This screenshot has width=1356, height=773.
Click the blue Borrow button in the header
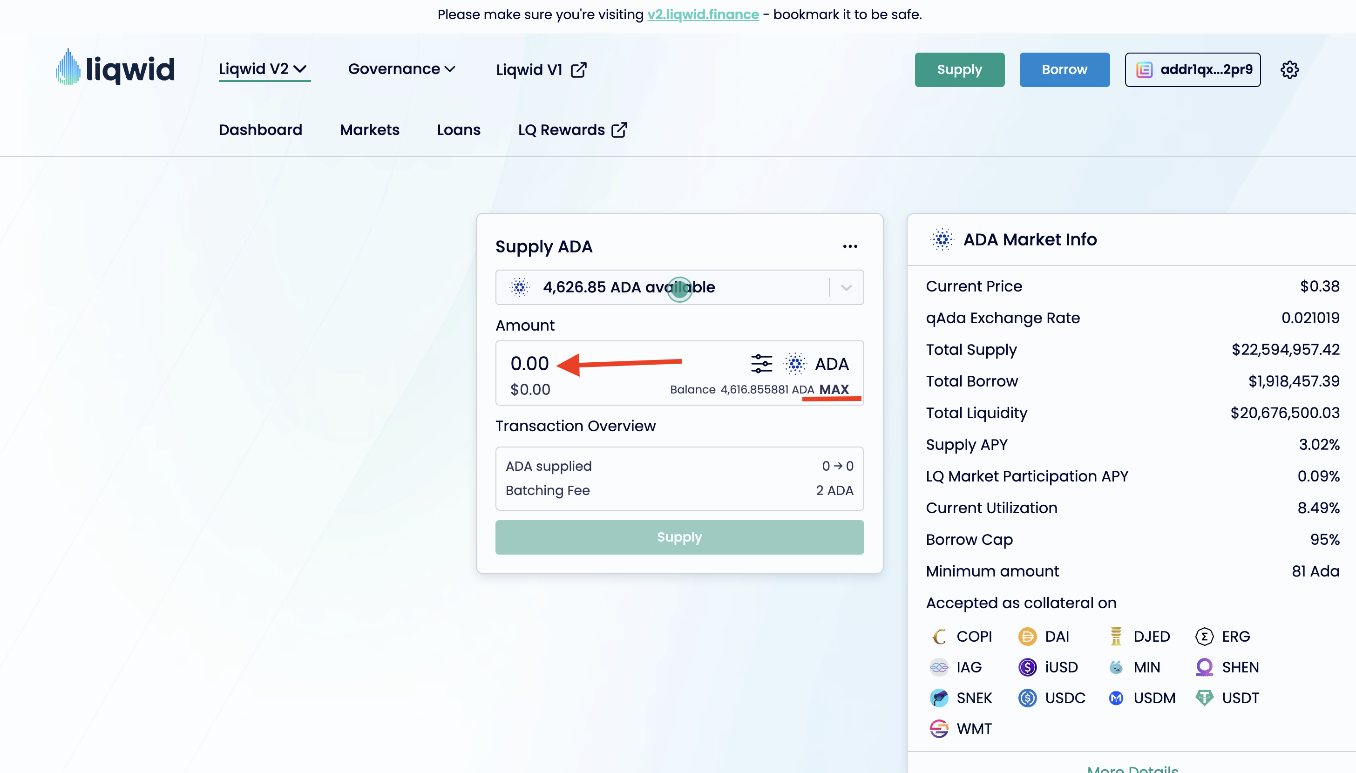pyautogui.click(x=1064, y=69)
